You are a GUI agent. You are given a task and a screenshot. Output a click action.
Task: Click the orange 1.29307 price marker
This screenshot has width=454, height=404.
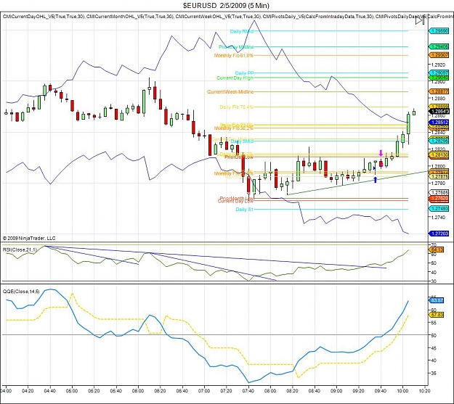439,55
